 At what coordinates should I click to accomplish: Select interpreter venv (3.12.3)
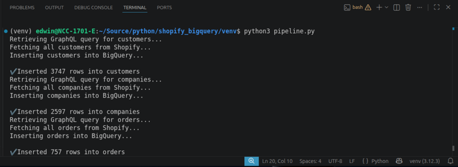425,161
